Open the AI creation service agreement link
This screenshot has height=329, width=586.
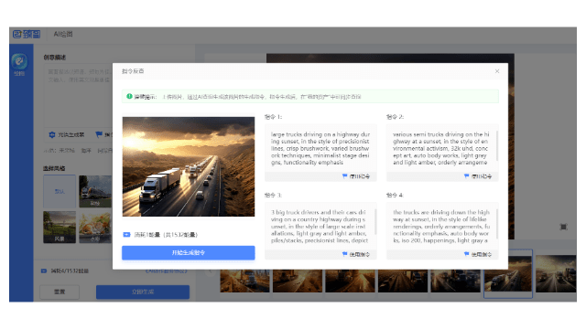pos(167,271)
